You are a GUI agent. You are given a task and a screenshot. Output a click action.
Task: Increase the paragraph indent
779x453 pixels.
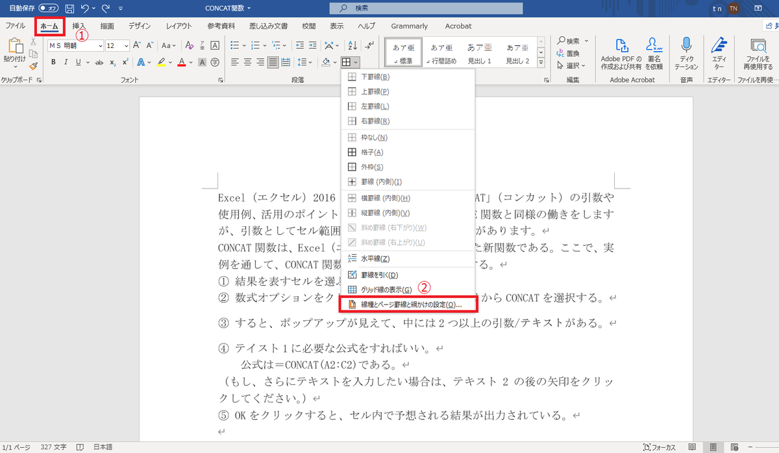tap(312, 45)
